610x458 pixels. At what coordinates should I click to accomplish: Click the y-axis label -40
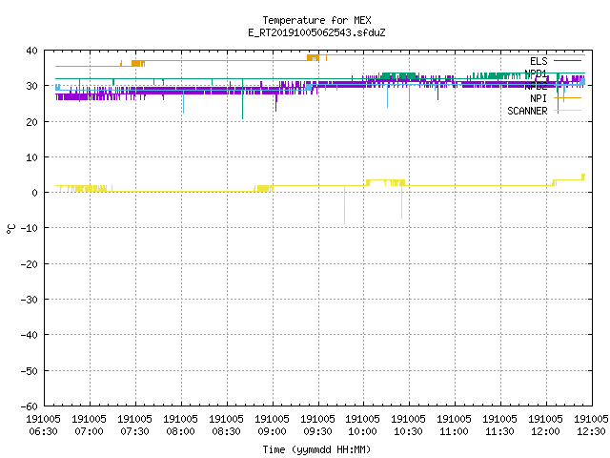pos(30,335)
